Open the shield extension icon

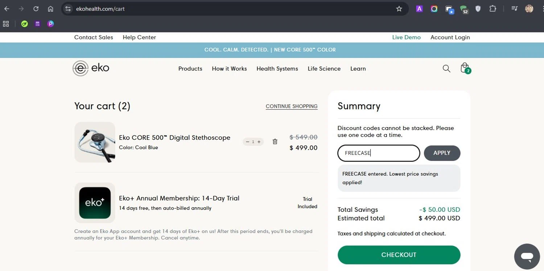478,9
